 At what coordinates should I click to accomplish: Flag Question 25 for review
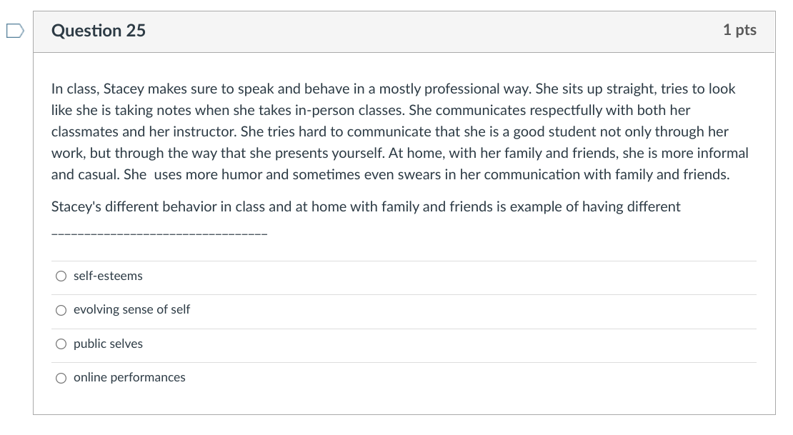tap(14, 30)
